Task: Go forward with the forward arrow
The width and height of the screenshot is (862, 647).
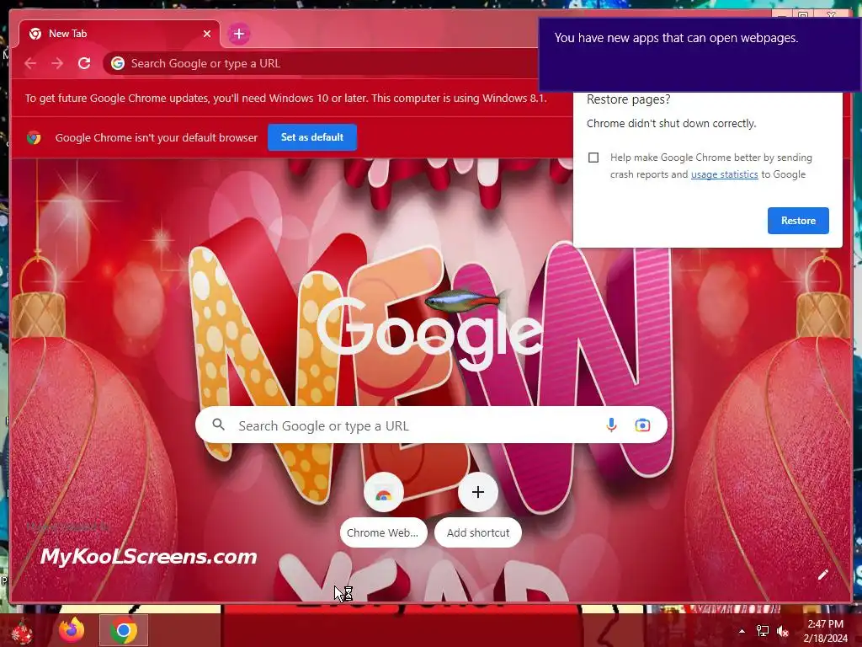Action: click(x=57, y=63)
